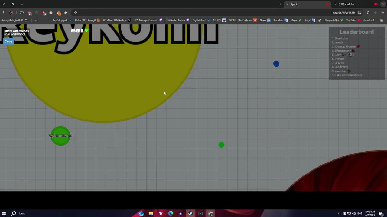
Task: Open the Gmail bookmark
Action: click(369, 20)
